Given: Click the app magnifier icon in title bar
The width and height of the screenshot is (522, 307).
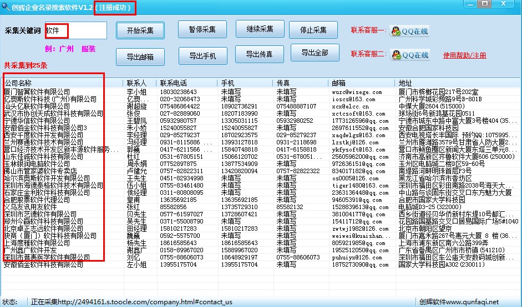Looking at the screenshot, I should click(x=6, y=7).
